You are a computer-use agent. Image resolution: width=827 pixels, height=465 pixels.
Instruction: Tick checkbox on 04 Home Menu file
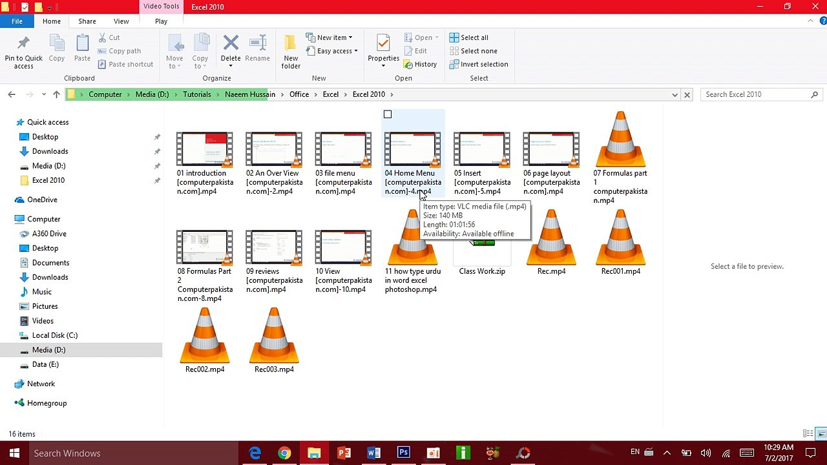coord(388,114)
